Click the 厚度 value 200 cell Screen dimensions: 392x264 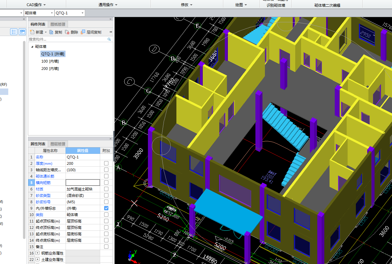[83, 163]
